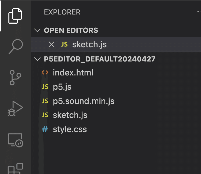
Task: Click the EXPLORER panel title
Action: tap(62, 12)
